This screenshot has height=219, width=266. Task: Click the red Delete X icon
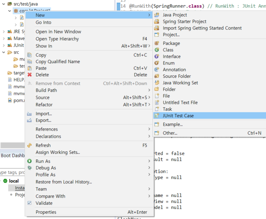tap(30, 74)
